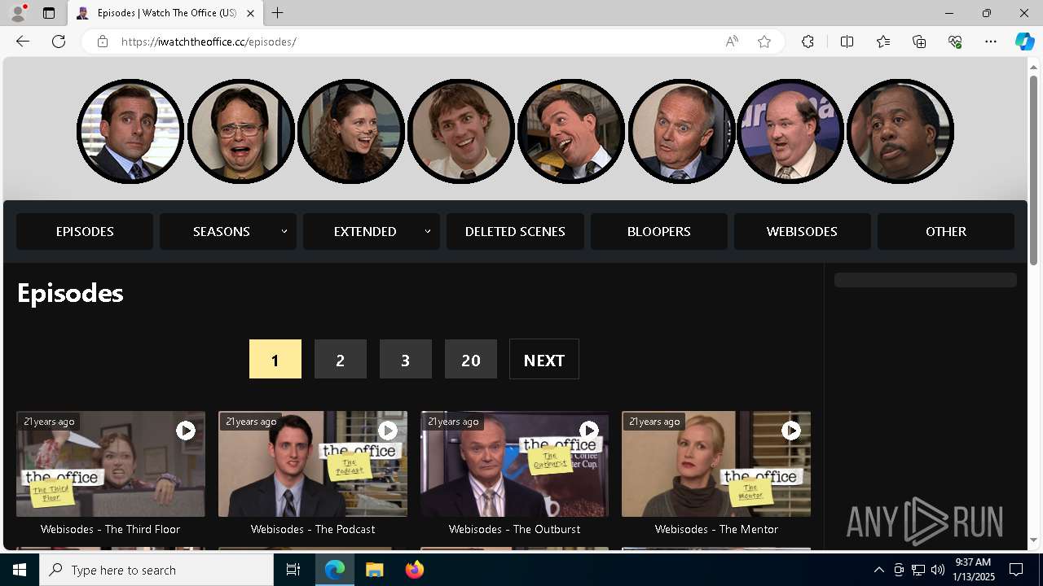The image size is (1043, 586).
Task: Open the volume control tray icon
Action: (937, 570)
